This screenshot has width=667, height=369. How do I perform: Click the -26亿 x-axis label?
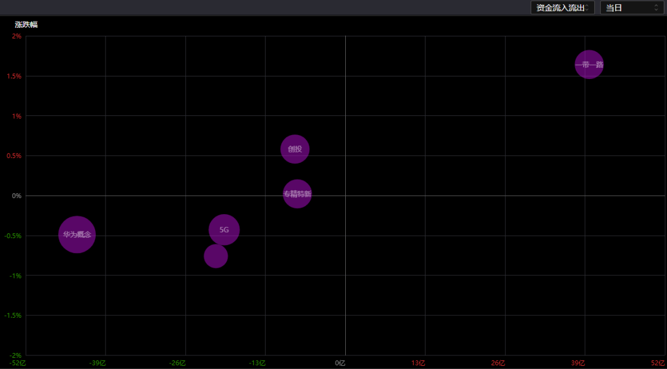pos(178,363)
